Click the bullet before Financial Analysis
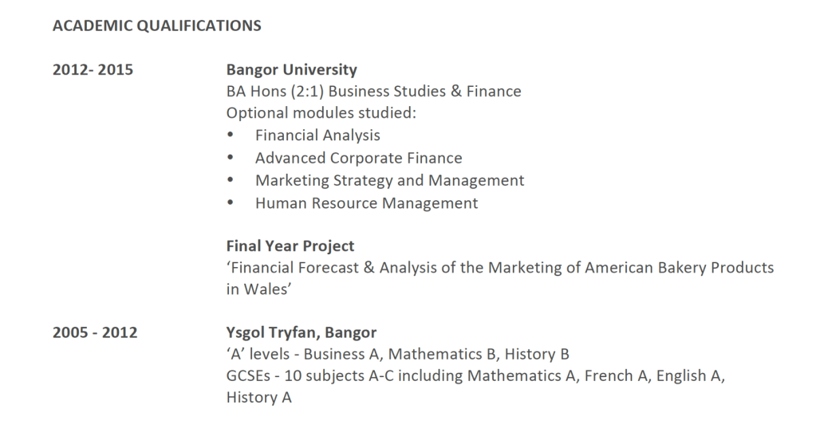 [231, 135]
